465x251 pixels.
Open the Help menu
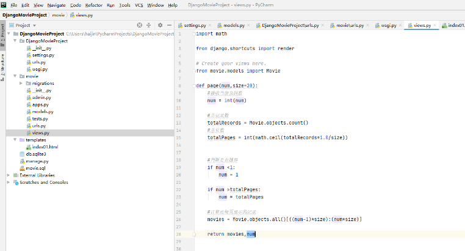click(x=173, y=5)
